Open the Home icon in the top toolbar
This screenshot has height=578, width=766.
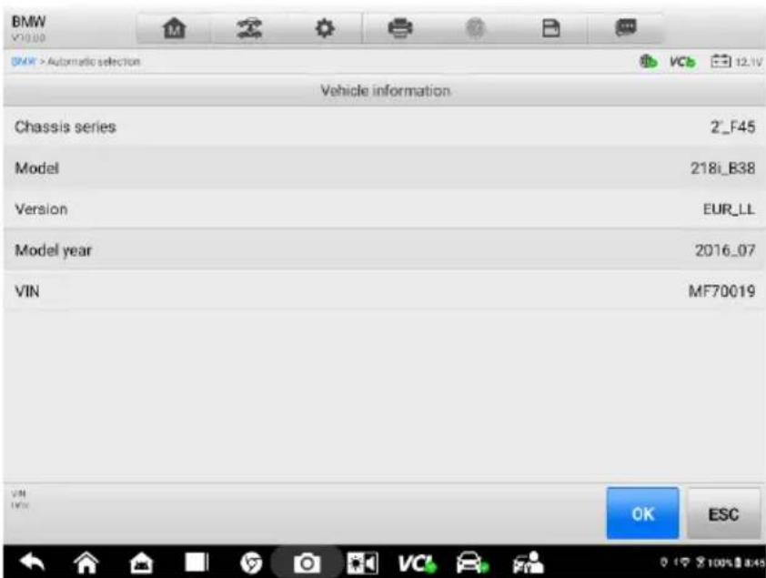(x=174, y=28)
